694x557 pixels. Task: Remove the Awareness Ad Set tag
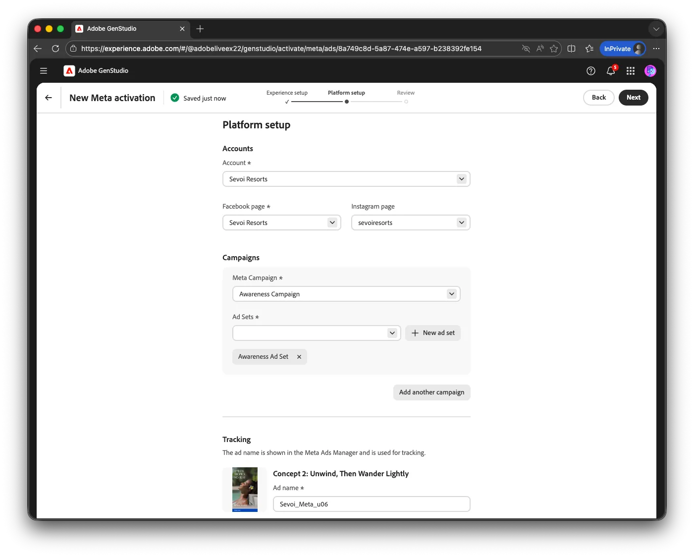[299, 357]
